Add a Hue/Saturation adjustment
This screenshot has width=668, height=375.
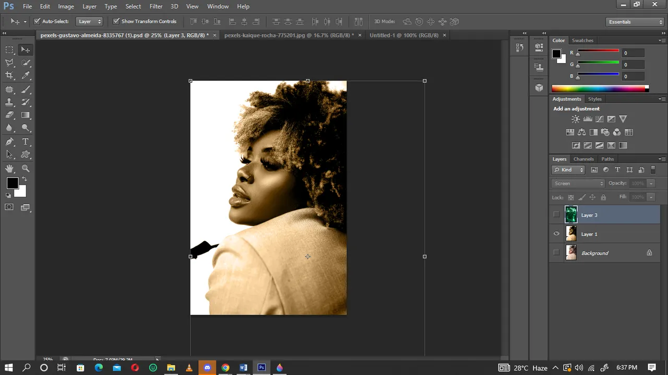click(570, 132)
